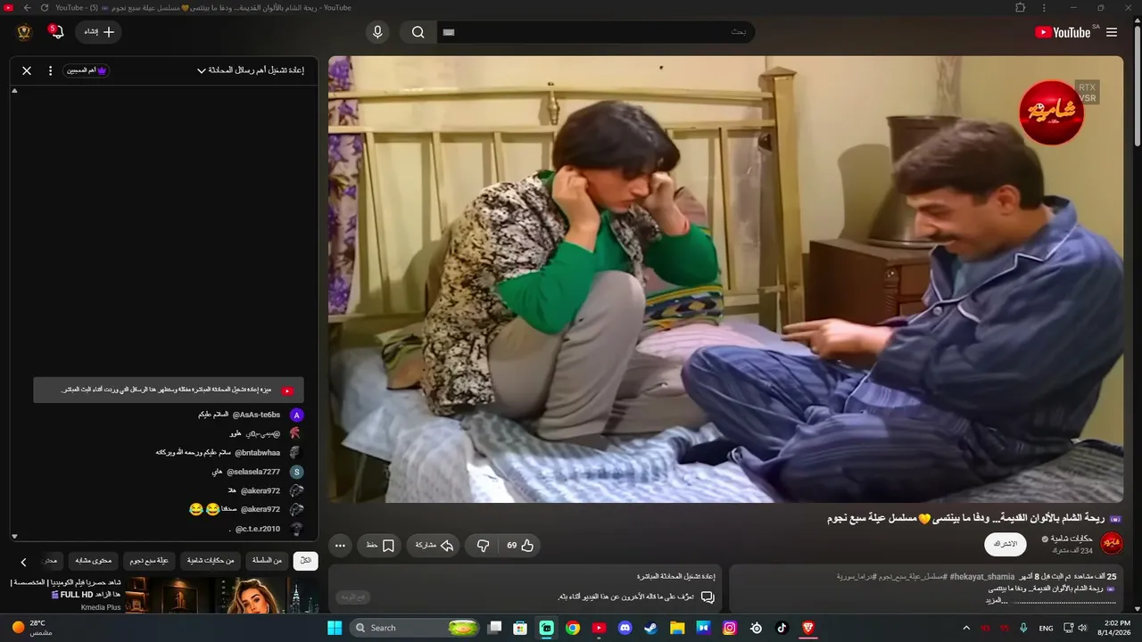Screen dimensions: 1142x642
Task: Dislike the video with thumbs down
Action: click(x=483, y=545)
